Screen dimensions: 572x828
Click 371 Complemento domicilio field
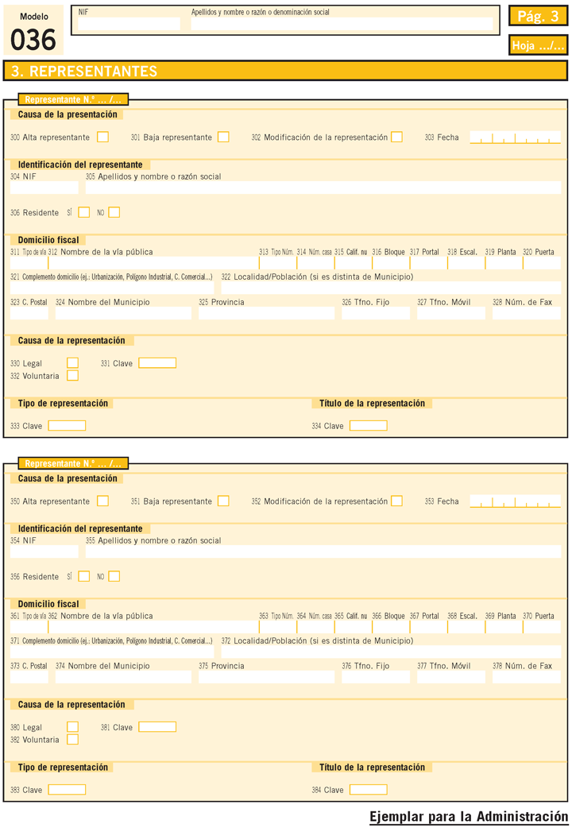(x=112, y=652)
